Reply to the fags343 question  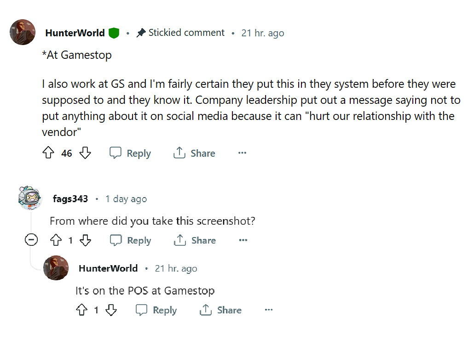(131, 240)
